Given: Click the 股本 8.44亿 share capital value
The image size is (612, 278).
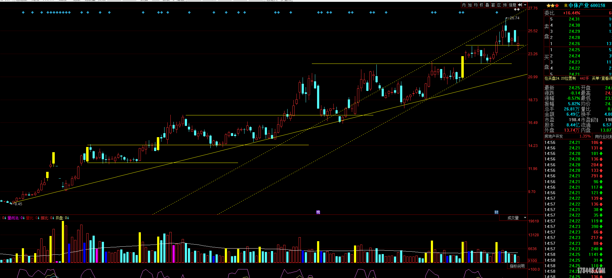Looking at the screenshot, I should click(573, 125).
